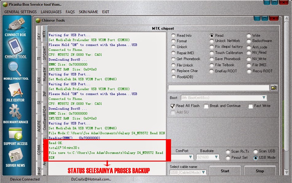Click the EXIT menu item
The image size is (292, 183).
(x=106, y=12)
